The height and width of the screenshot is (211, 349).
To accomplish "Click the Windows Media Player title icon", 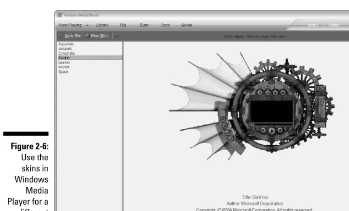I will 60,15.
